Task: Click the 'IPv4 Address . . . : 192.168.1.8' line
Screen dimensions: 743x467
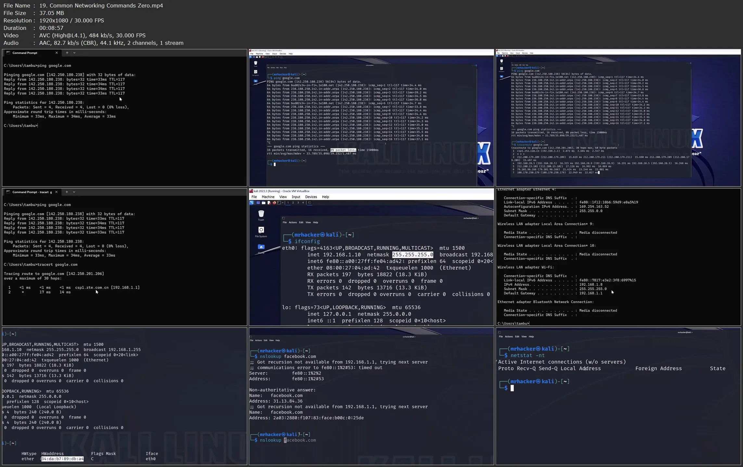Action: (x=553, y=285)
